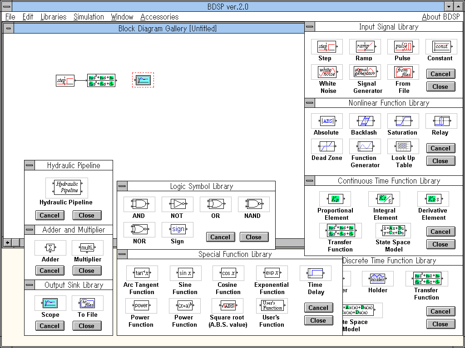Click About BDSP in the menu bar

440,17
